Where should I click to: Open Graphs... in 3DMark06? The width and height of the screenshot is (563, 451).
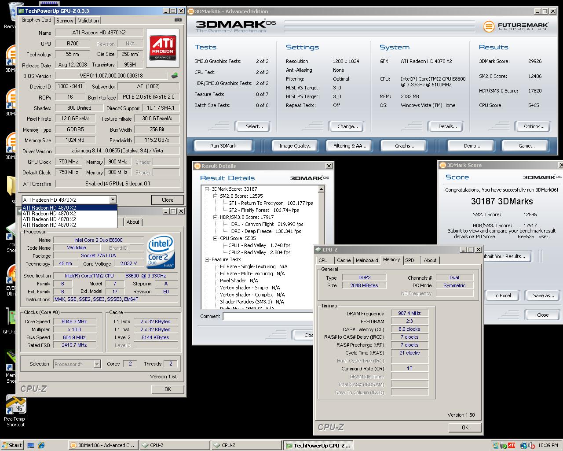(404, 146)
